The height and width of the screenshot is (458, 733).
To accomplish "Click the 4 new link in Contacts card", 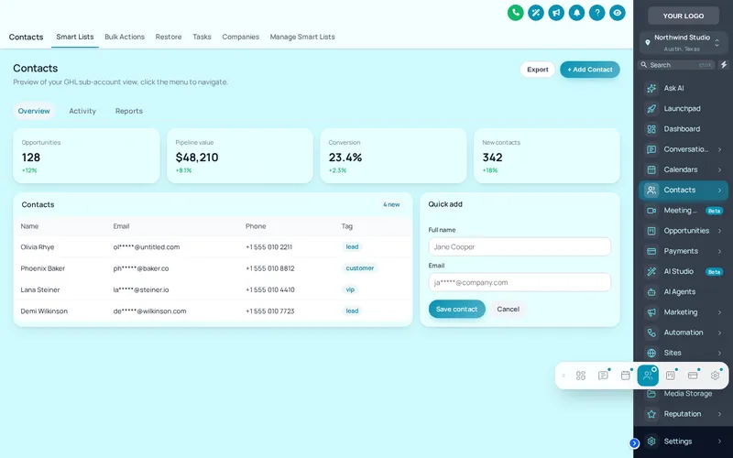I will click(391, 204).
